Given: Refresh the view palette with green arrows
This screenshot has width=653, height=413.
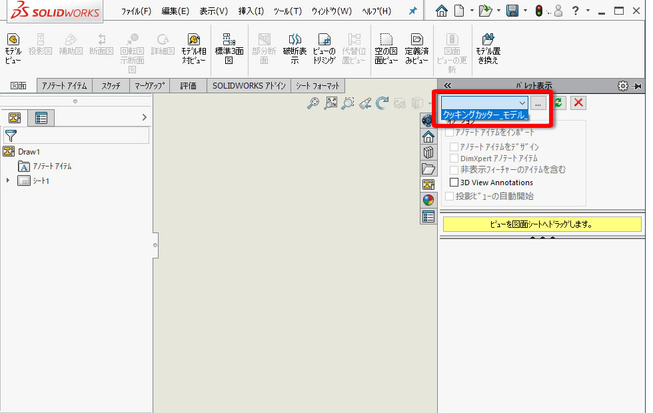Looking at the screenshot, I should (558, 103).
